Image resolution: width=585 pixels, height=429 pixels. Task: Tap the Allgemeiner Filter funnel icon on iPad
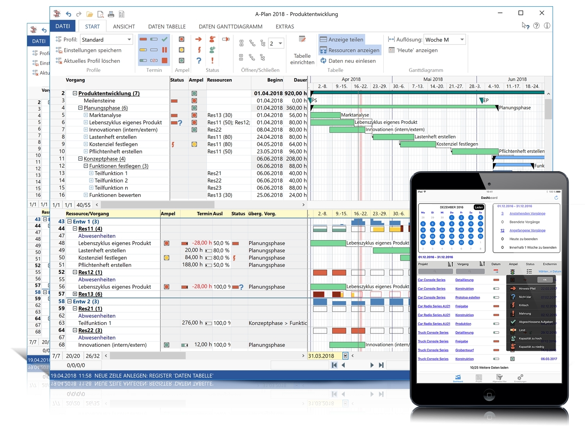(x=500, y=378)
